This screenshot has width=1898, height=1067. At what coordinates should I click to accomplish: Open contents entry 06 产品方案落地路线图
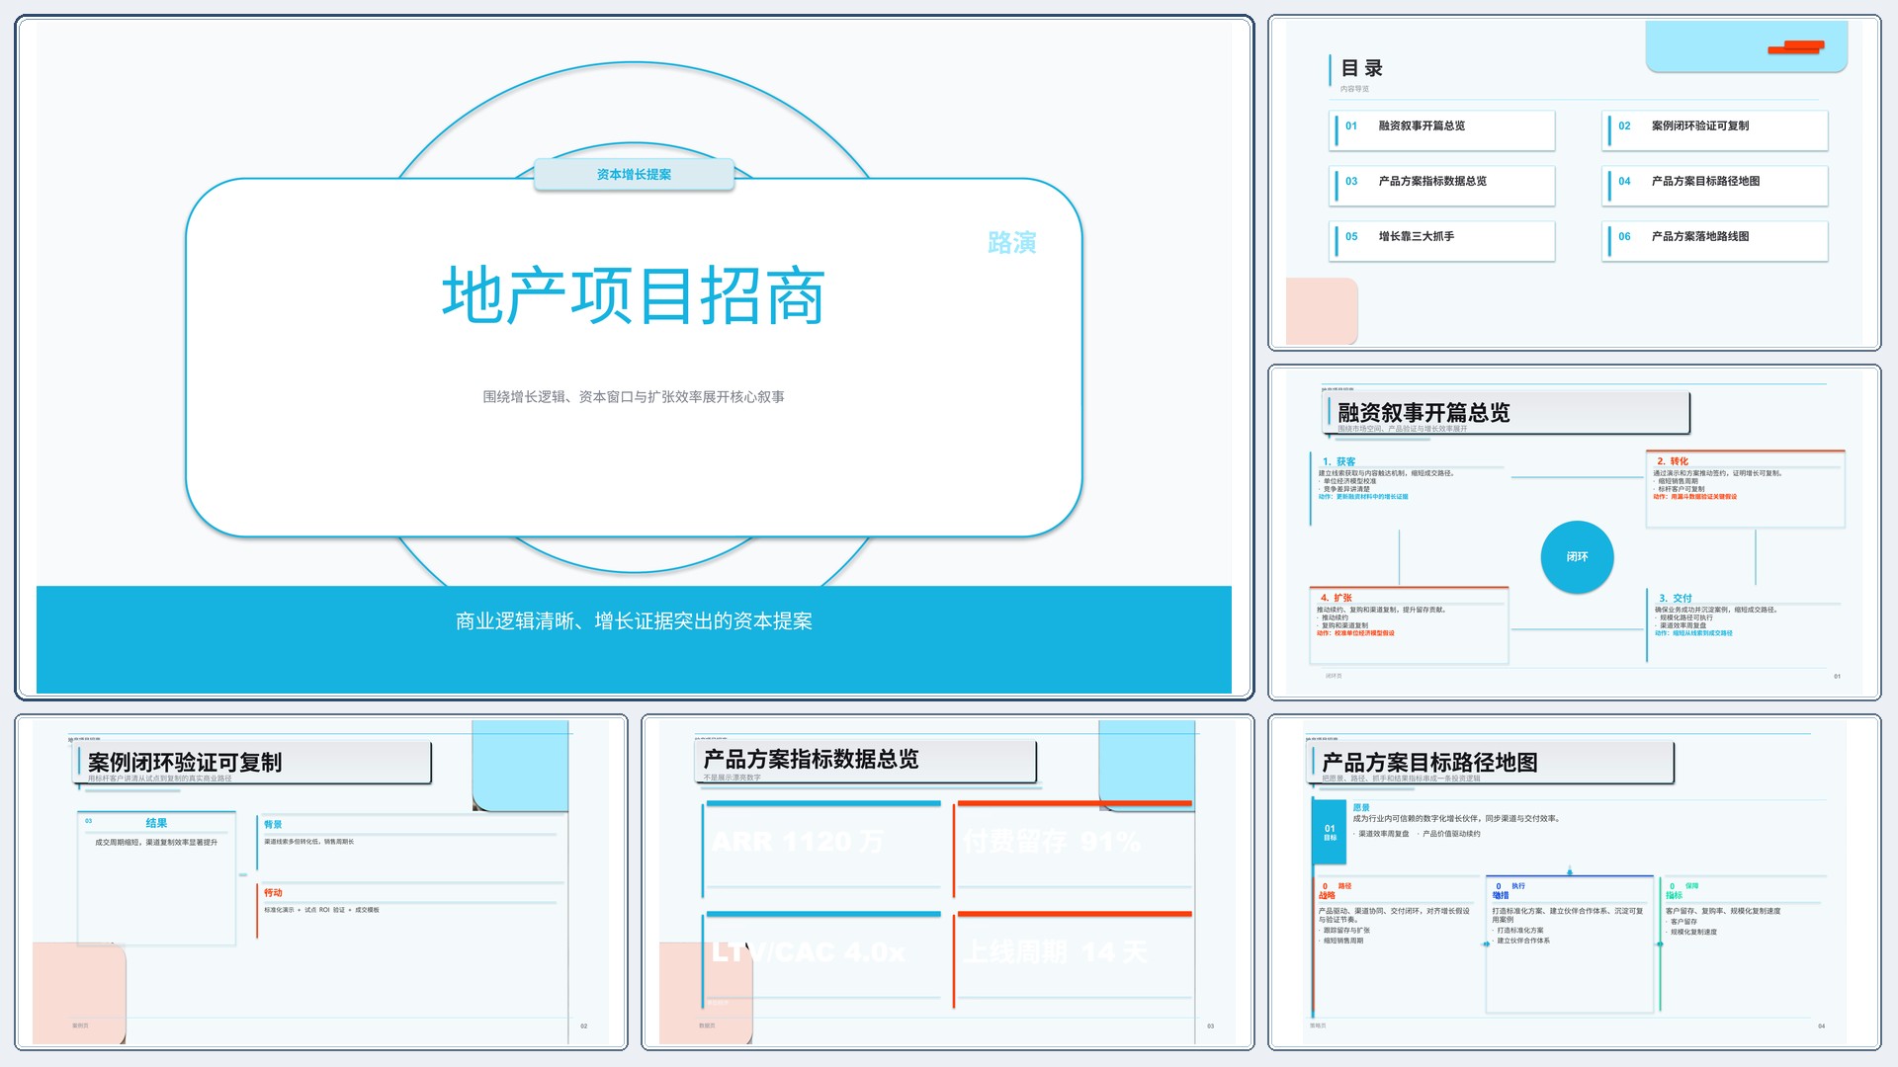pyautogui.click(x=1716, y=240)
